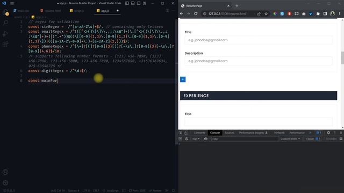Open the Extensions view

(5, 44)
